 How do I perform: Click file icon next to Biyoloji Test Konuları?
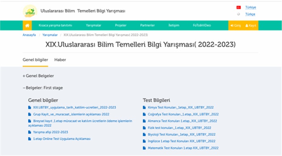pos(144,134)
